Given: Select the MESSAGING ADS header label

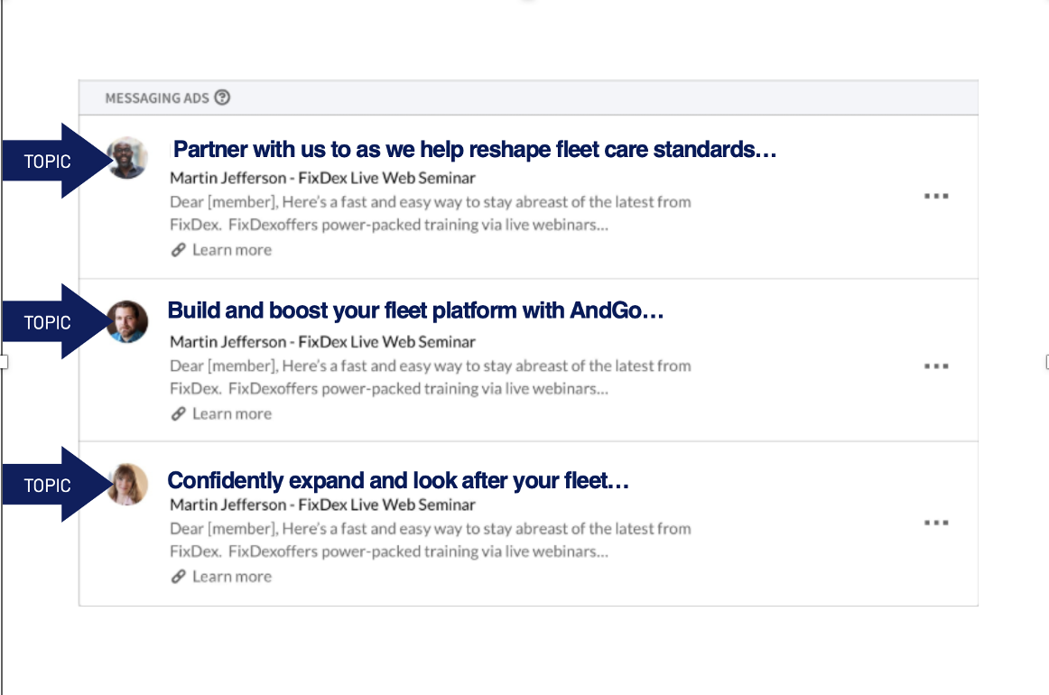Looking at the screenshot, I should click(x=157, y=98).
